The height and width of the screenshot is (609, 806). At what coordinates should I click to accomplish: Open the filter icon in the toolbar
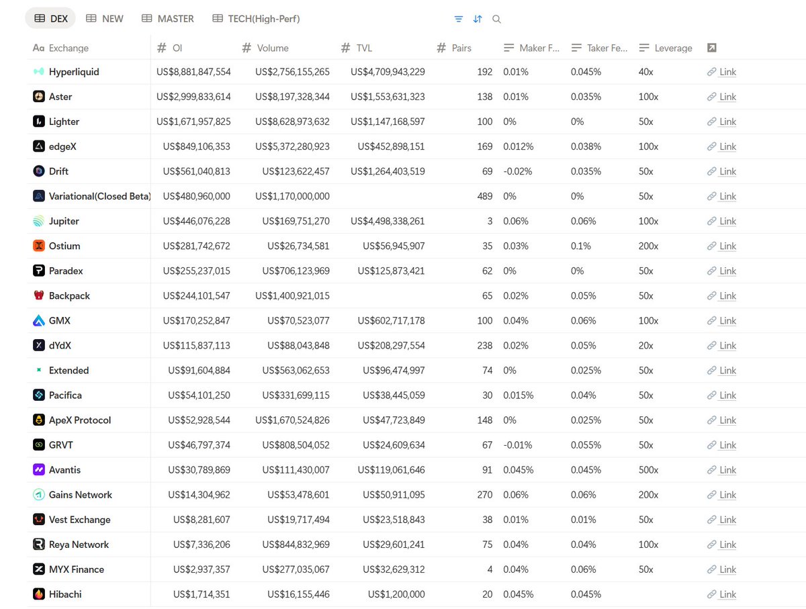point(458,19)
